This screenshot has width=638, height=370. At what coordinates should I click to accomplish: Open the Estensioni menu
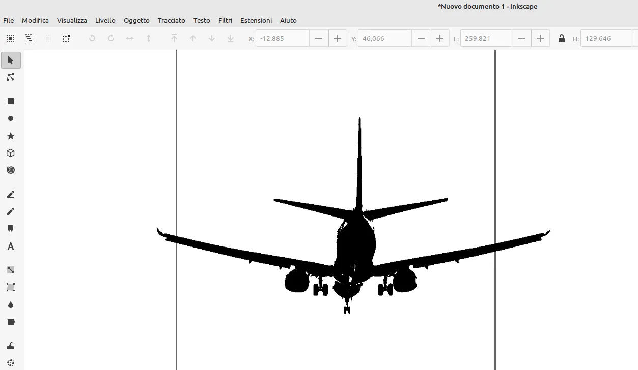click(x=256, y=20)
